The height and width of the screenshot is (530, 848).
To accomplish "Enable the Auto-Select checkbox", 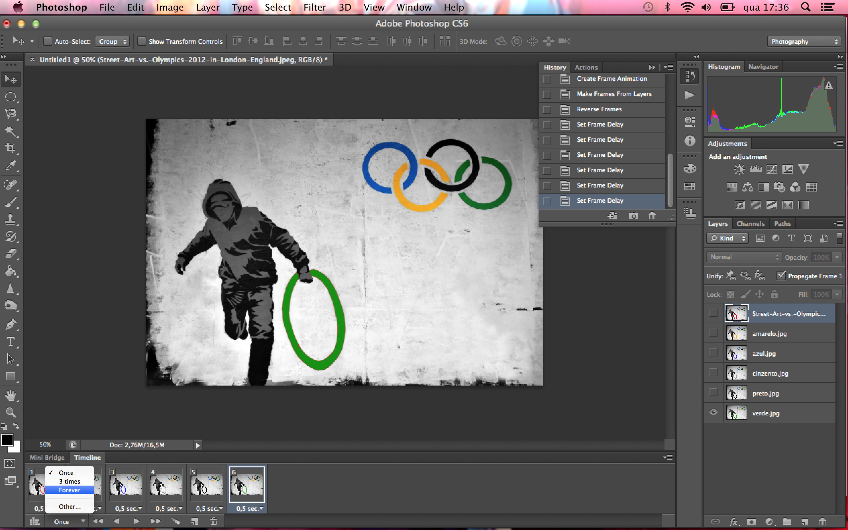I will (47, 41).
